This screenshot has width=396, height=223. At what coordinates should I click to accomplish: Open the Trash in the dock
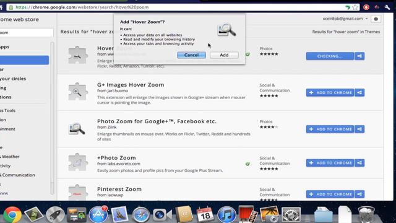(366, 214)
